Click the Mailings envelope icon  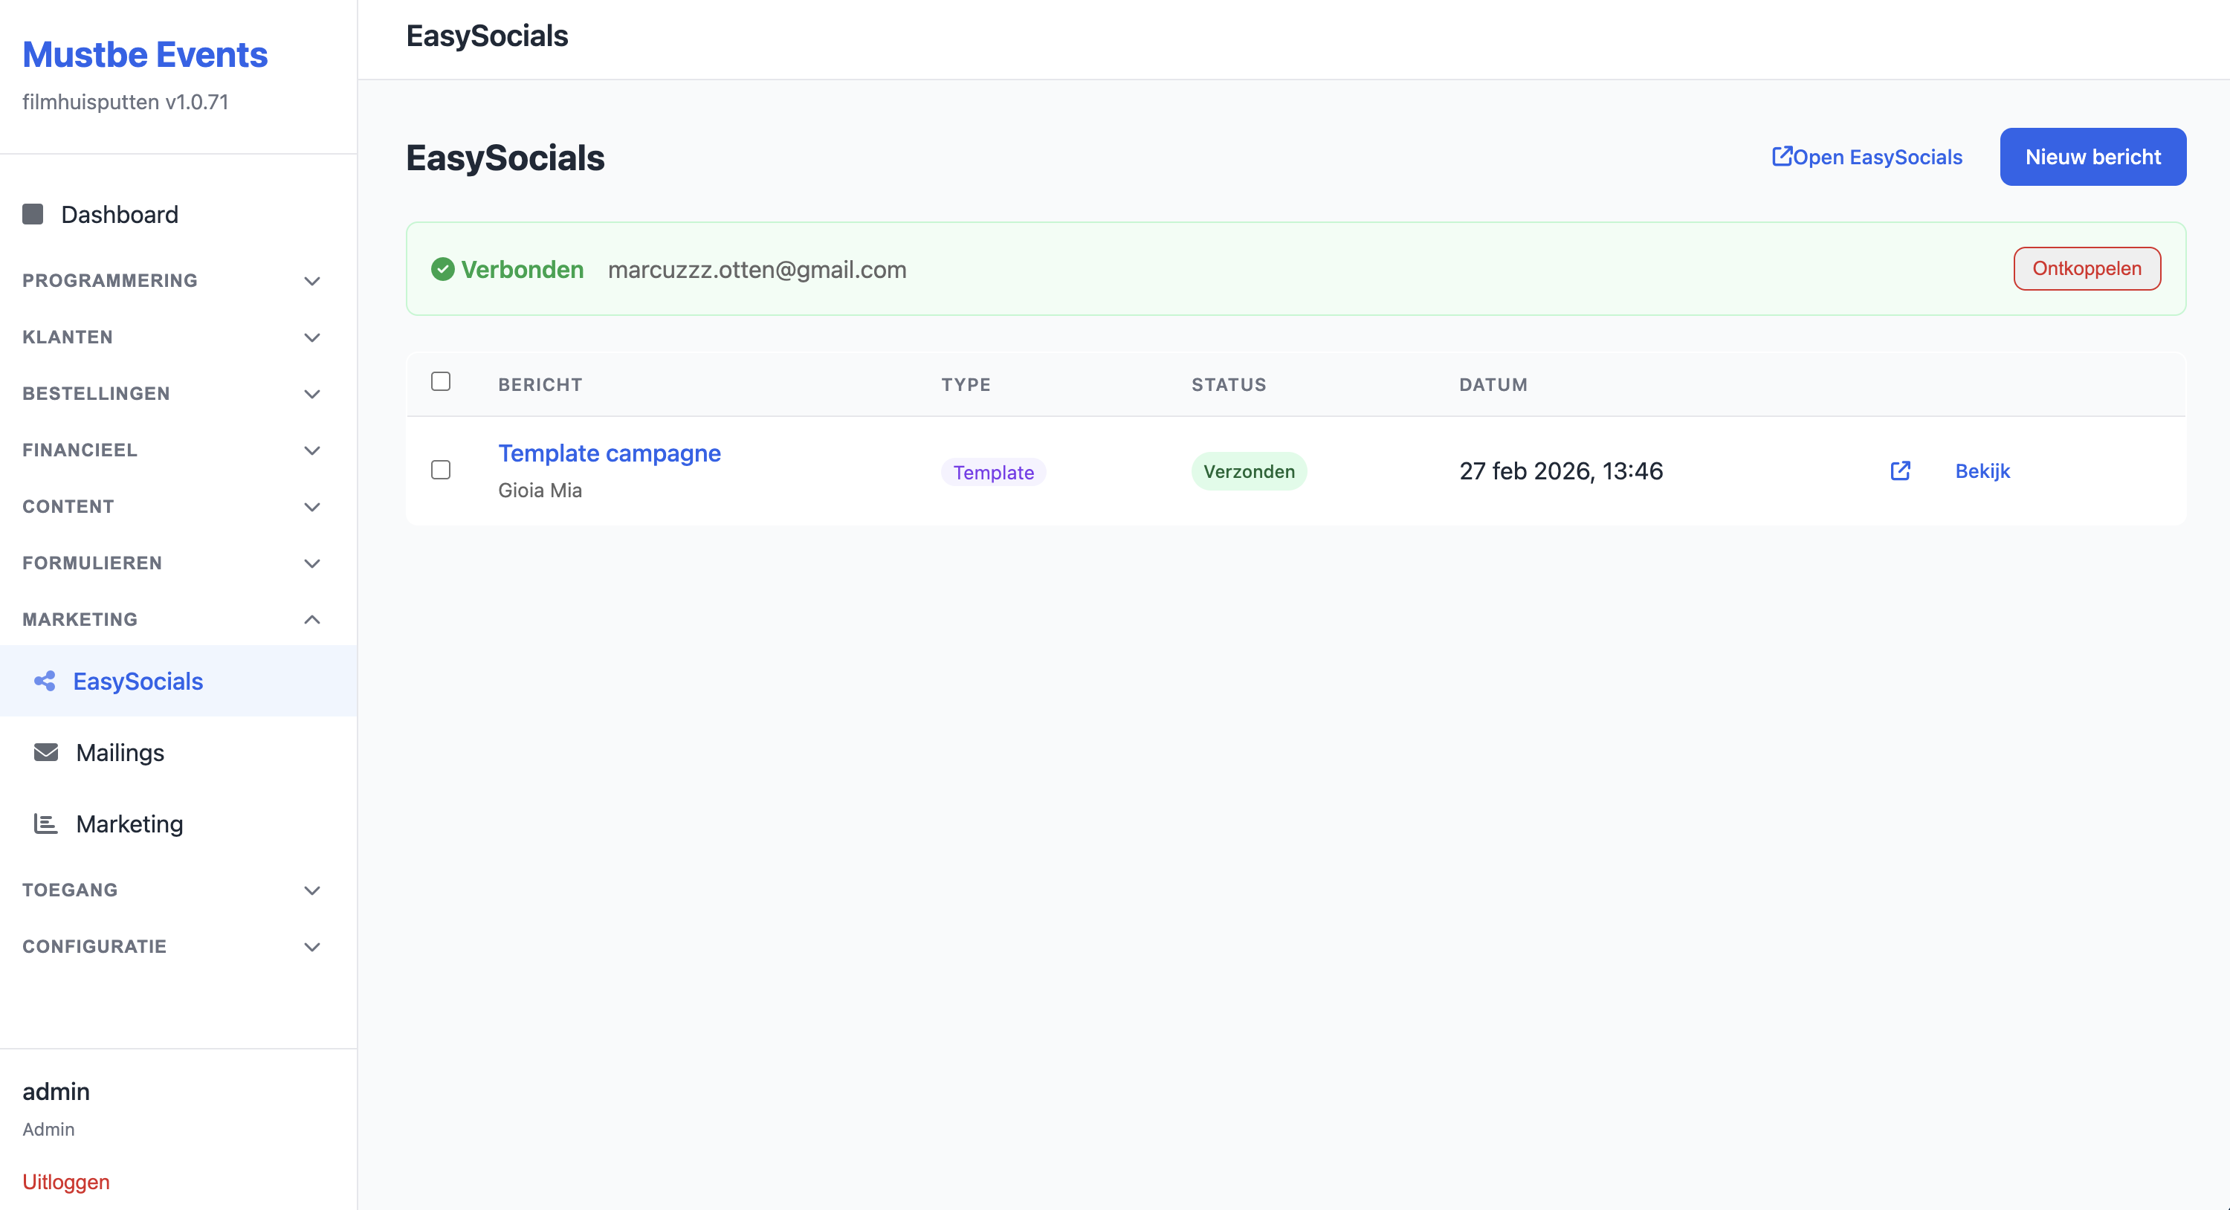46,752
